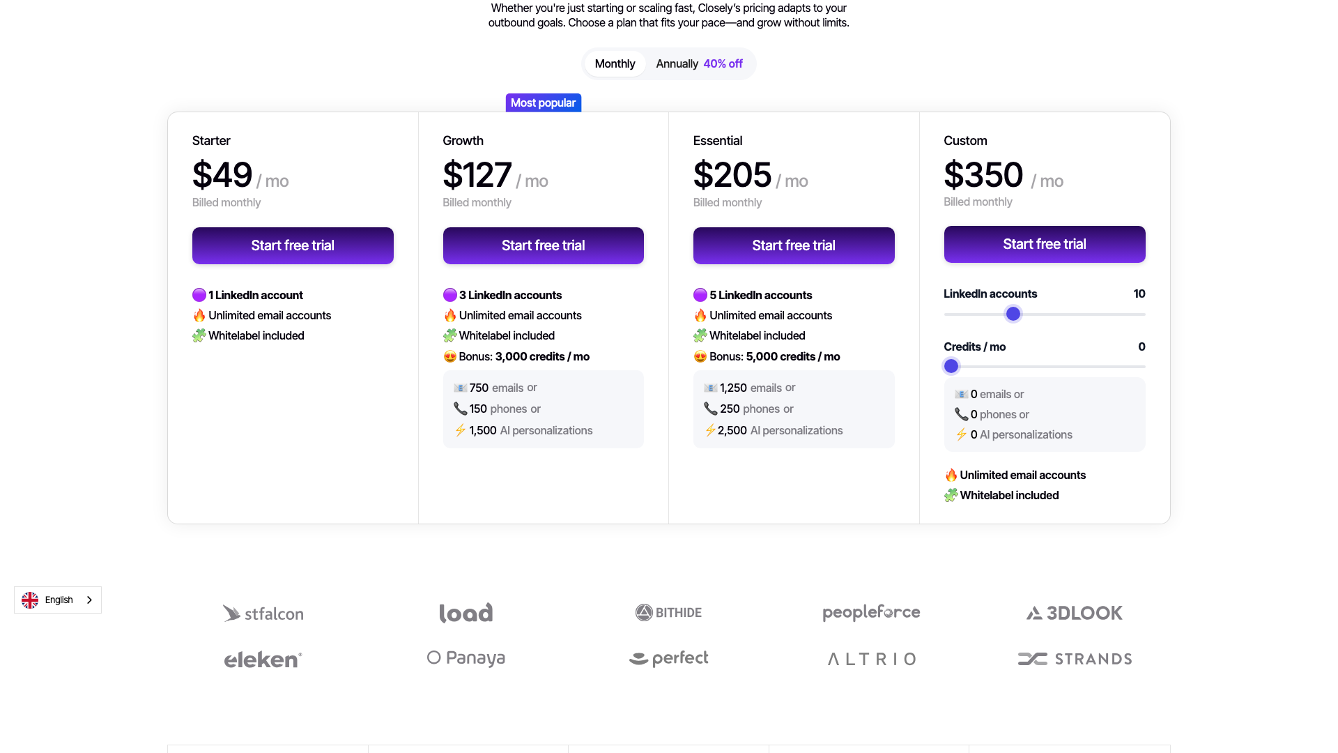Image resolution: width=1338 pixels, height=753 pixels.
Task: Toggle the Most popular badge above Growth plan
Action: pos(543,102)
